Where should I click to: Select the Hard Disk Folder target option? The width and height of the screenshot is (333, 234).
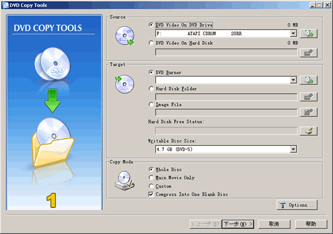[x=151, y=89]
